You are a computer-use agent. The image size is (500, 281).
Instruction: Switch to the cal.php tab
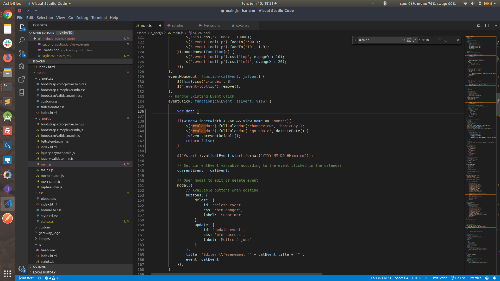(178, 25)
